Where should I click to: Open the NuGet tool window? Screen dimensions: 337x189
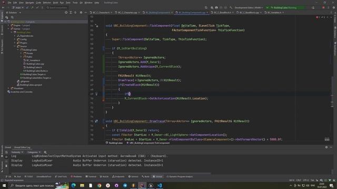pyautogui.click(x=104, y=176)
